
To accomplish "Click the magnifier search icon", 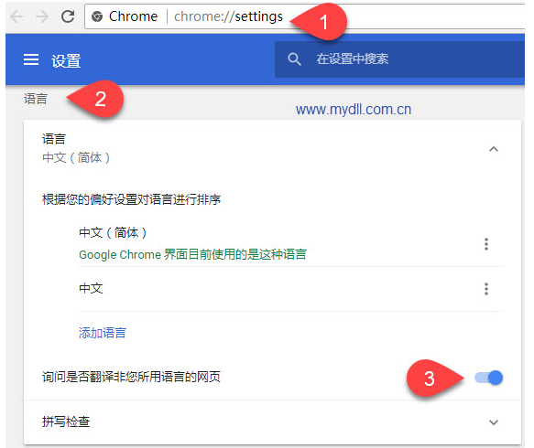I will tap(294, 59).
